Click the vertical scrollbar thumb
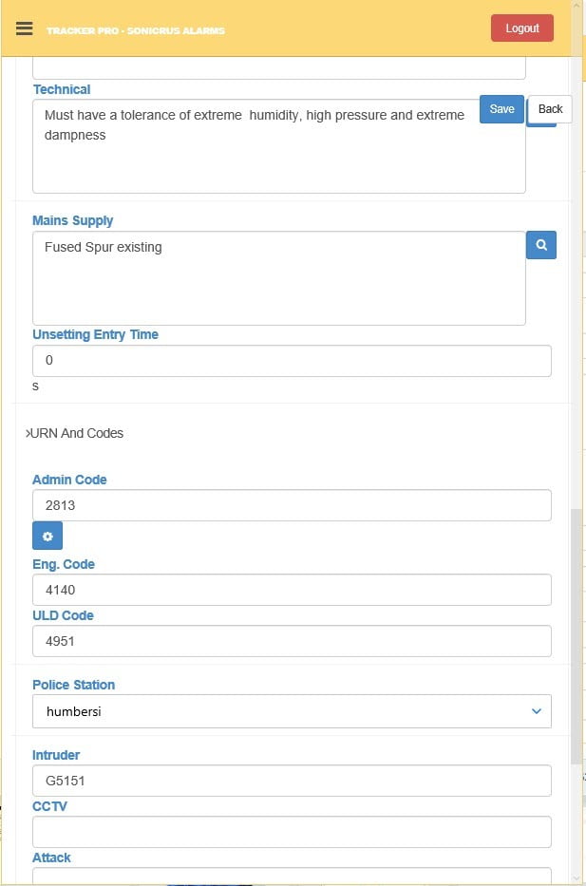This screenshot has height=886, width=586. pos(577,636)
